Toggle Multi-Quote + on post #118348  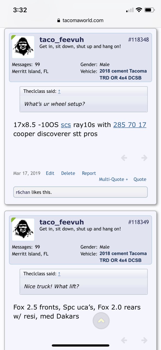click(113, 179)
